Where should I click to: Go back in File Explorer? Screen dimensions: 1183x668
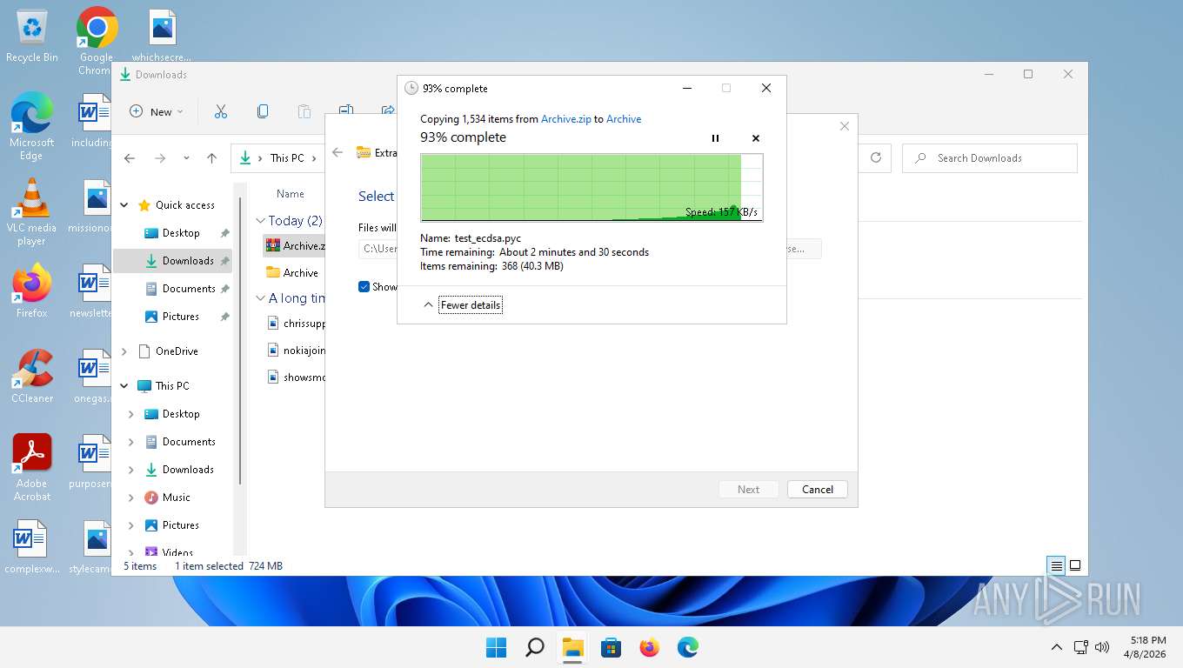click(130, 158)
